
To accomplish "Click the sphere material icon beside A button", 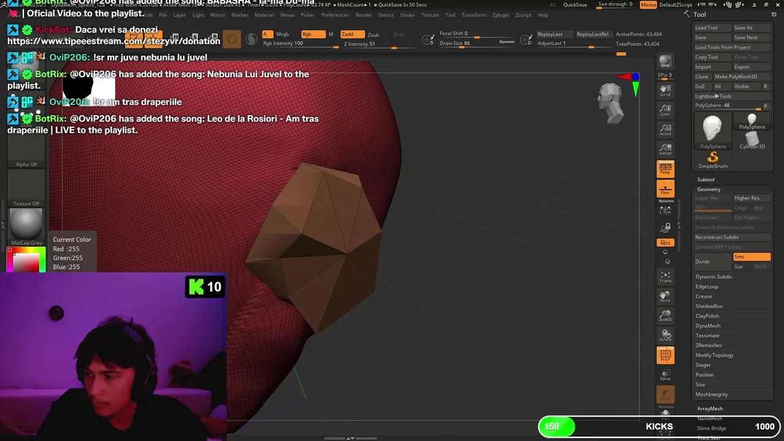I will tap(252, 40).
